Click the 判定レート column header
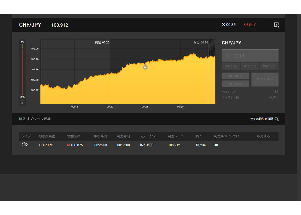 [176, 136]
